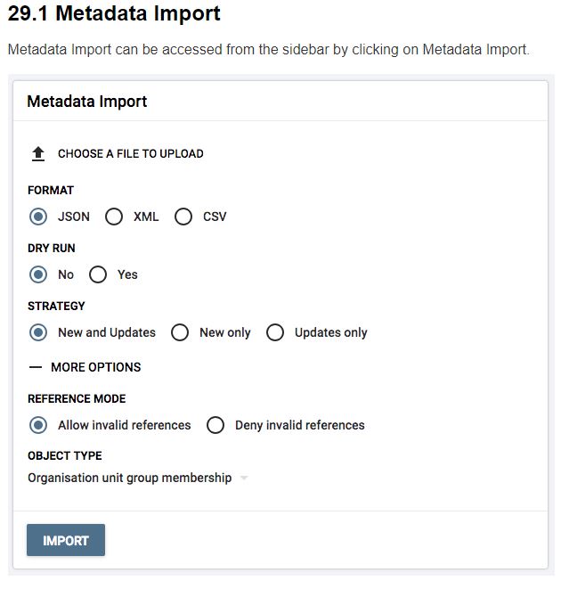Click the Object Type label
Viewport: 561px width, 589px height.
[65, 456]
